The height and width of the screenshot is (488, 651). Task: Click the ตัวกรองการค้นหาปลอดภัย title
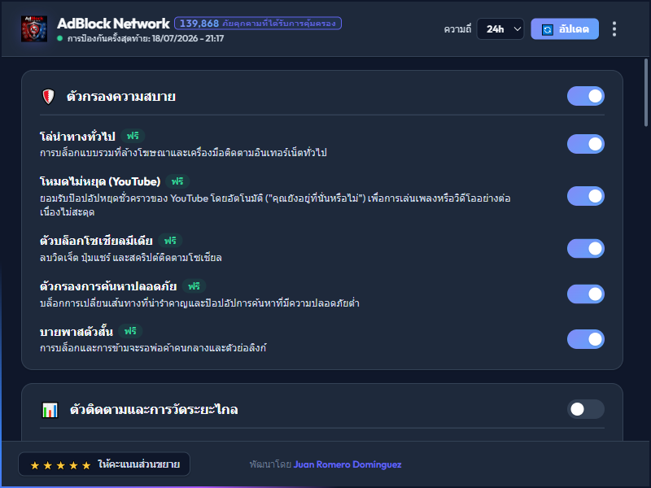[108, 286]
